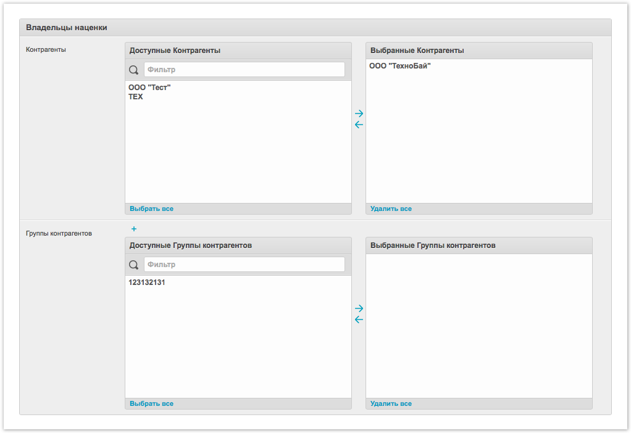The width and height of the screenshot is (631, 433).
Task: Click search icon in Доступные Контрагенты filter
Action: point(133,70)
